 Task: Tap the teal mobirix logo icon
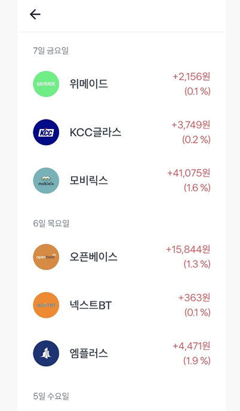pos(46,180)
